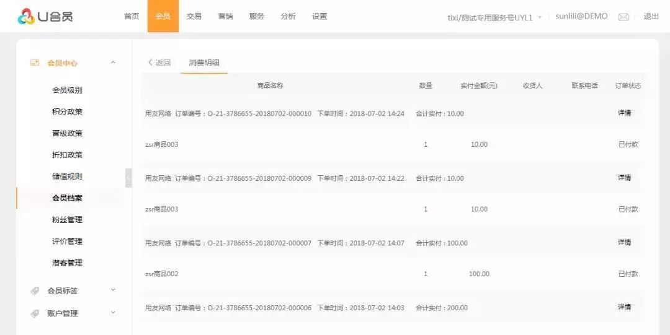The width and height of the screenshot is (670, 335).
Task: Click tixi/测试专用服务号UYL1 account selector
Action: pyautogui.click(x=490, y=17)
